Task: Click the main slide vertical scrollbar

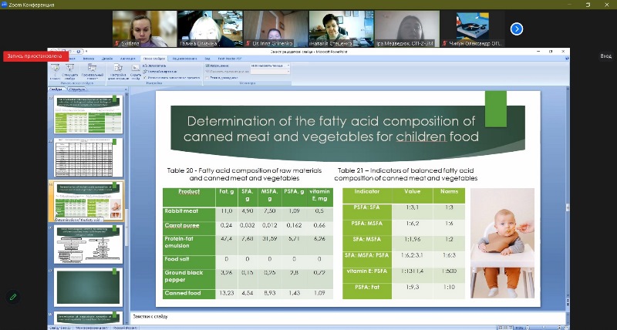Action: point(568,197)
